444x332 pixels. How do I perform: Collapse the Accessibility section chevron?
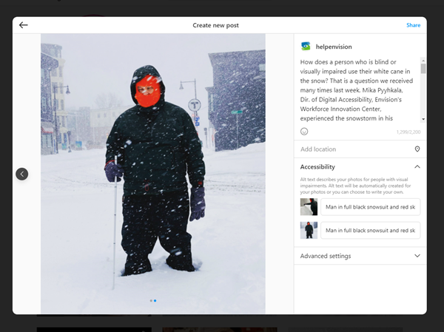point(417,167)
